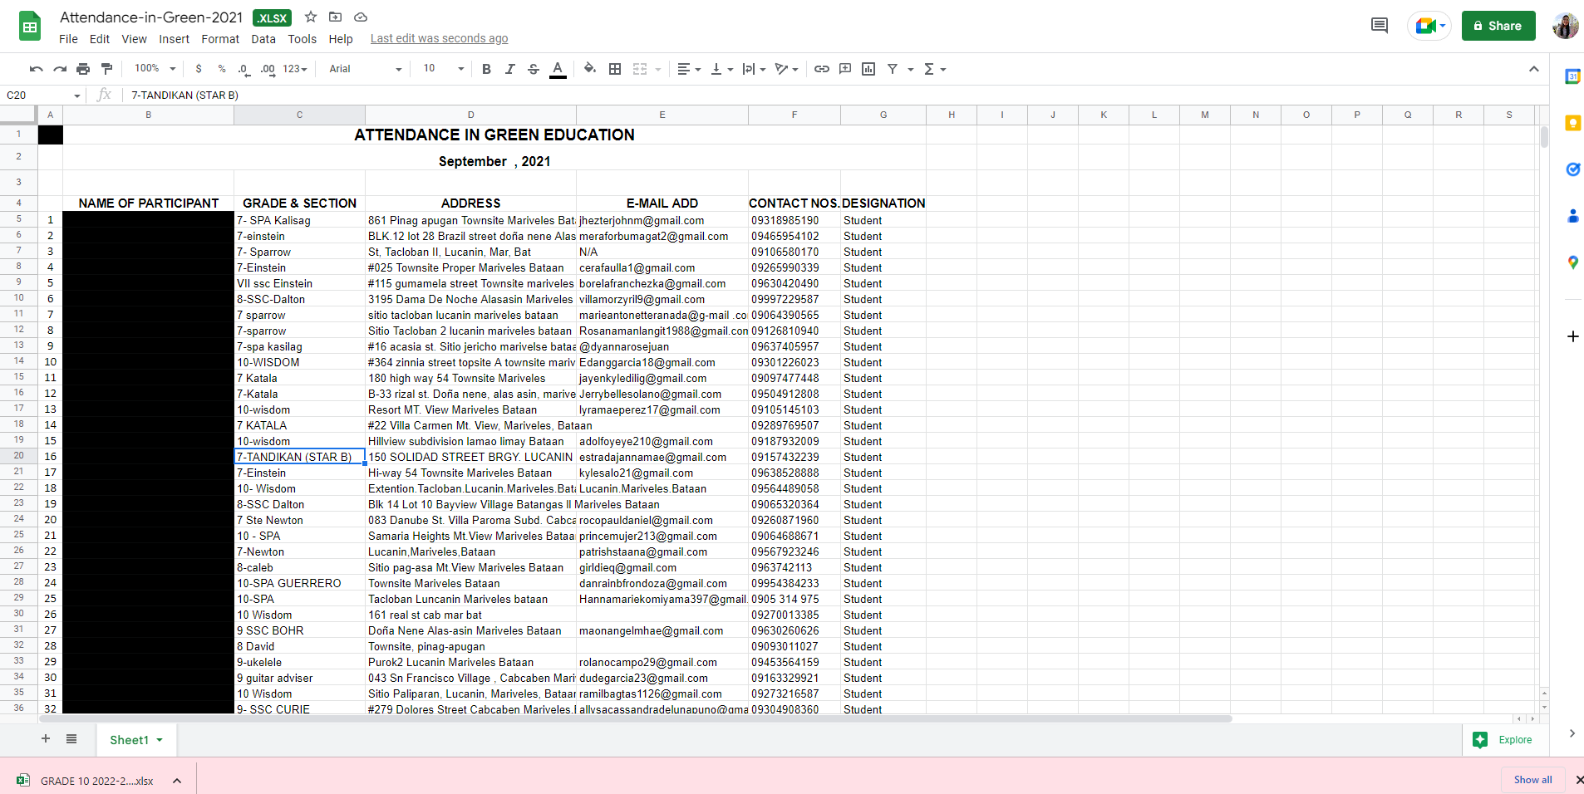This screenshot has width=1584, height=794.
Task: Open the insert chart tool
Action: [868, 69]
